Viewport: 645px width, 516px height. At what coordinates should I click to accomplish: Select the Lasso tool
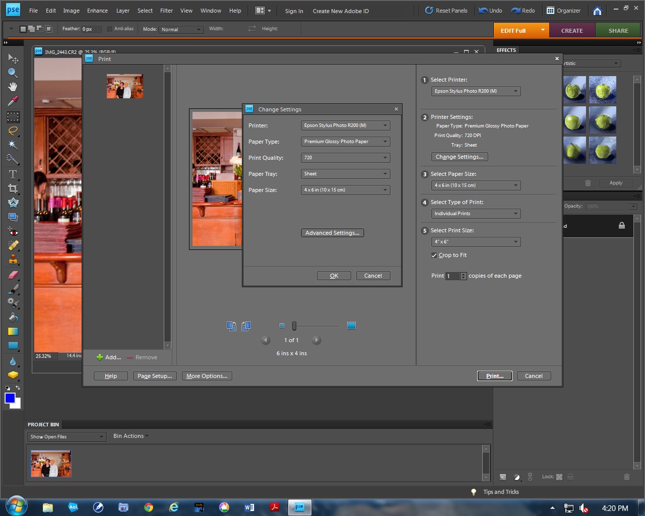[x=13, y=131]
